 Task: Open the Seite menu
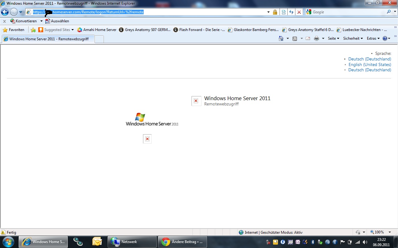tap(333, 38)
